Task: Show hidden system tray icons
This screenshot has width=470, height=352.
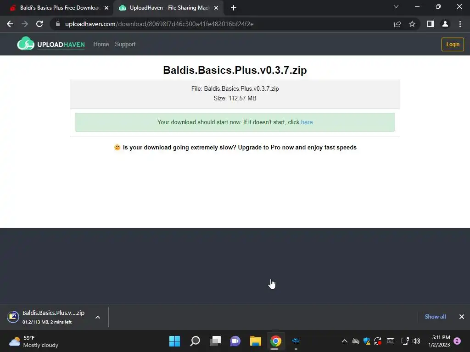Action: coord(345,341)
